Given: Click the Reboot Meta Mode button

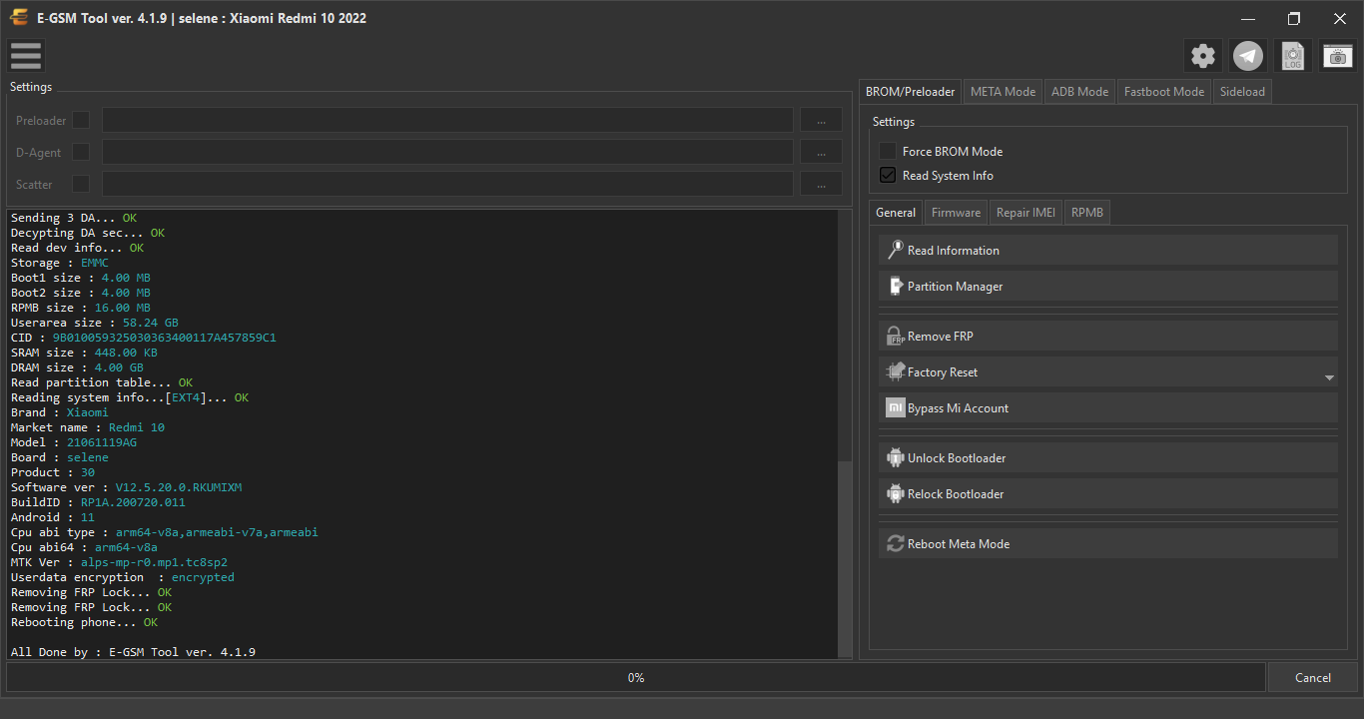Looking at the screenshot, I should point(1108,544).
